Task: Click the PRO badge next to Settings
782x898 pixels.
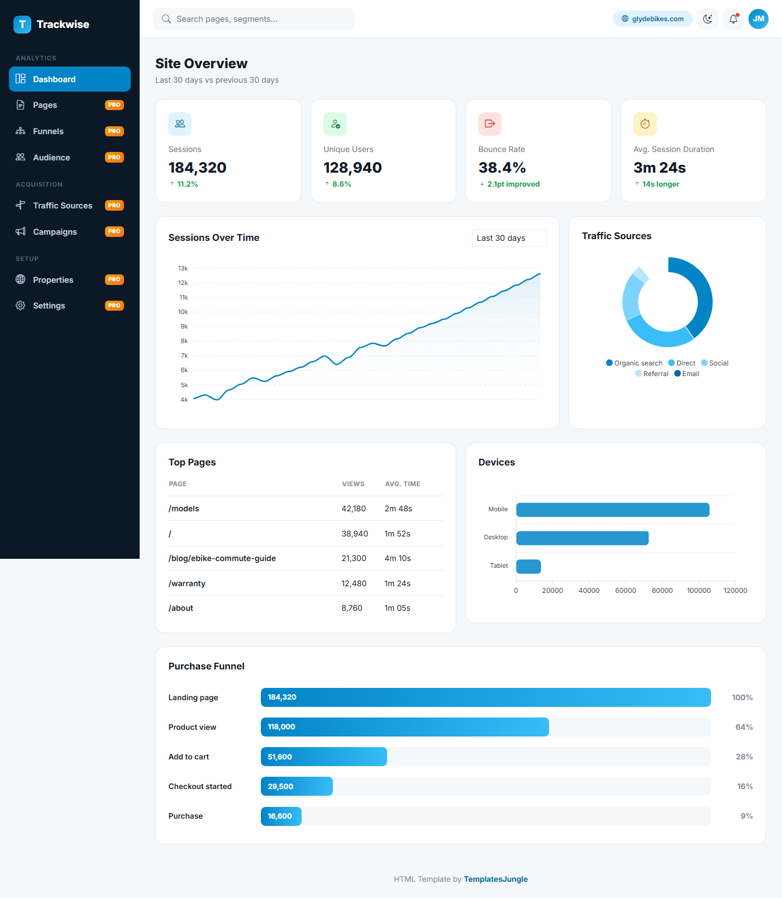Action: tap(115, 306)
